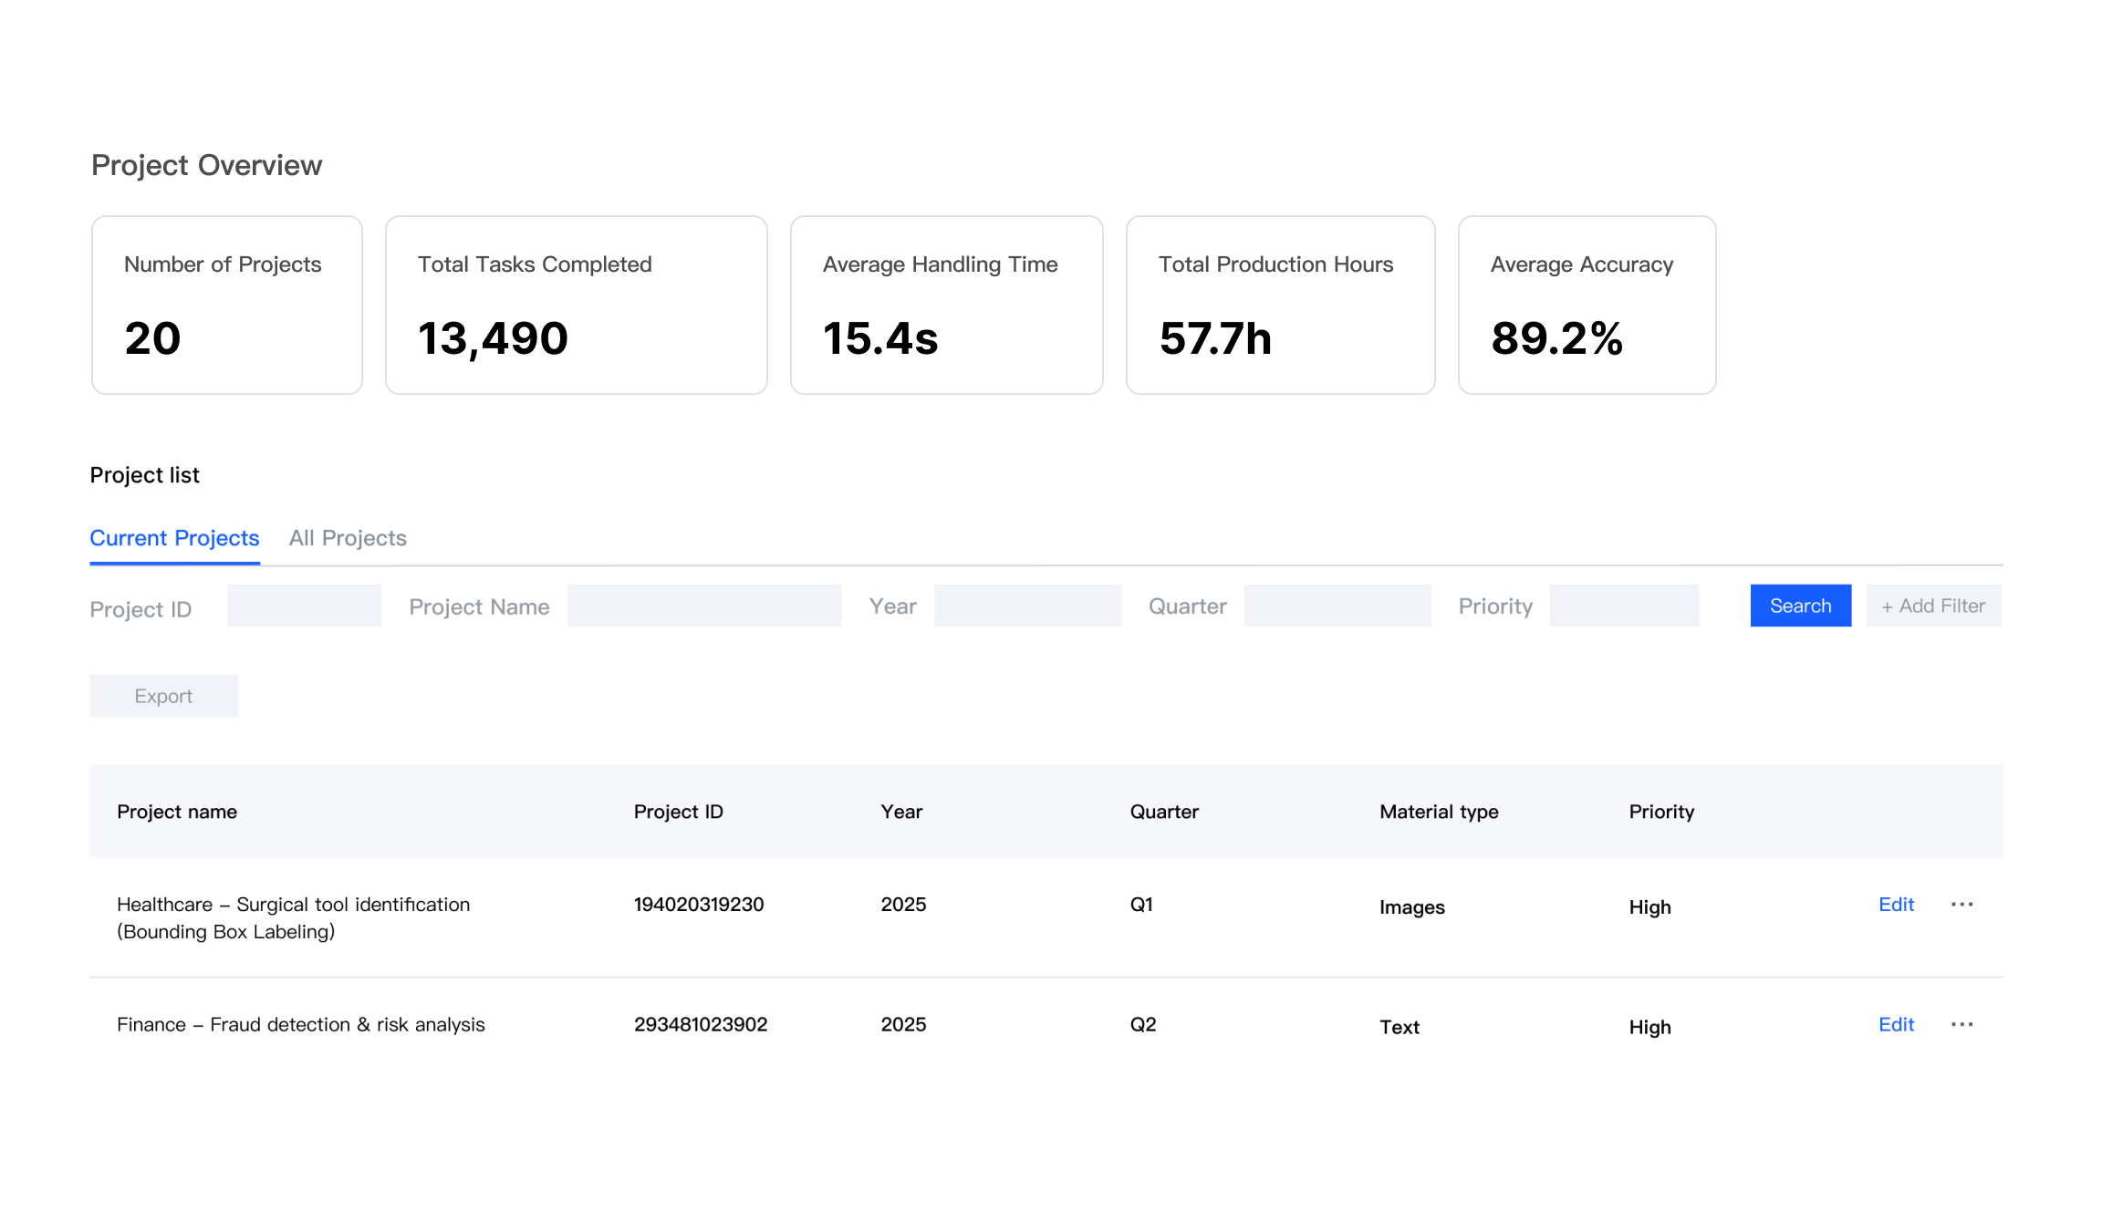Switch to the All Projects tab

point(348,538)
